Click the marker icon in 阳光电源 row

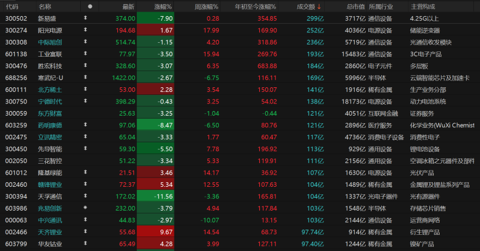[86, 30]
